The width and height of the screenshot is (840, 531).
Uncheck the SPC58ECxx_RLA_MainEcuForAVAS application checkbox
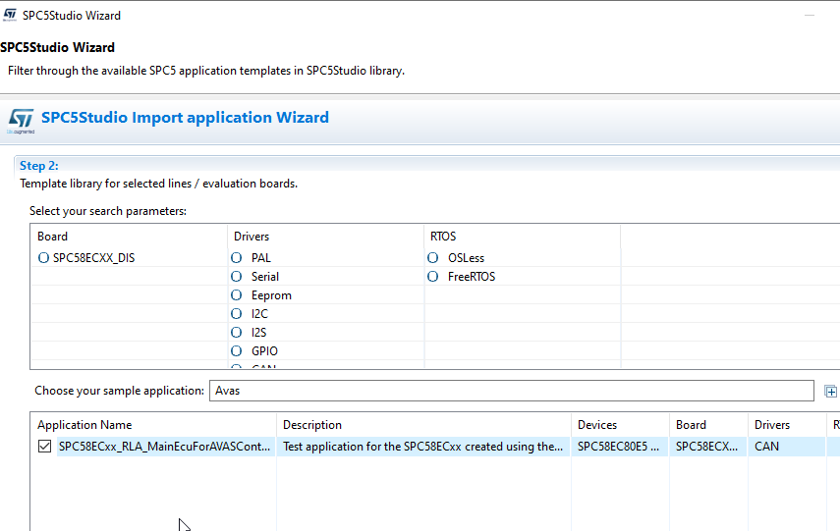point(45,447)
